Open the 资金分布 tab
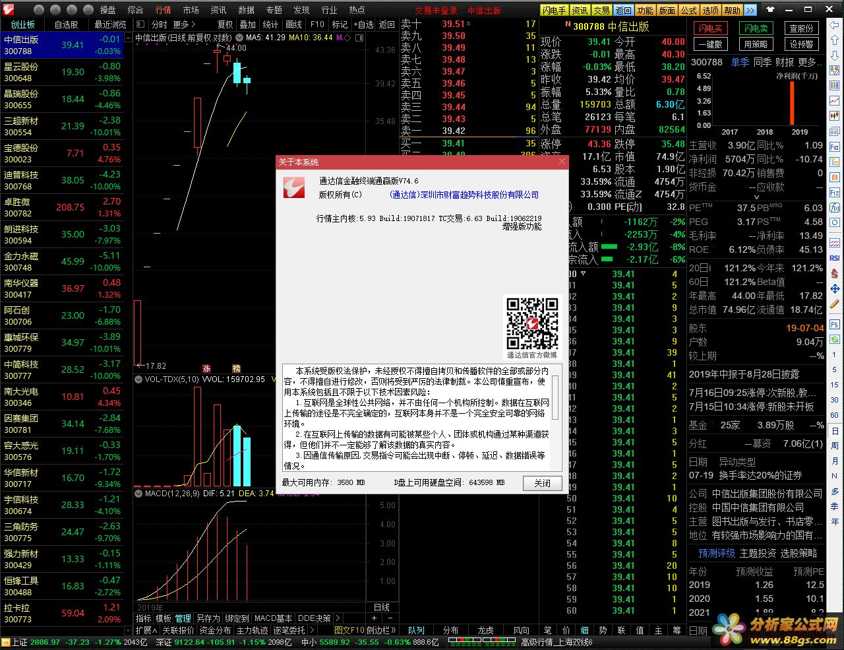The width and height of the screenshot is (844, 650). pos(215,630)
